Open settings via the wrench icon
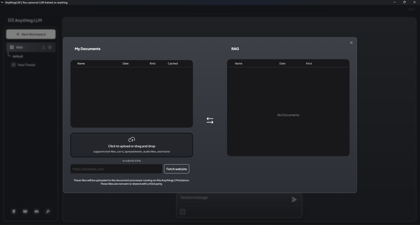 tap(48, 211)
